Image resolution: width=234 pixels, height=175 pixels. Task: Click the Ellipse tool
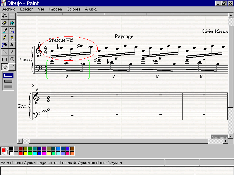coord(5,67)
